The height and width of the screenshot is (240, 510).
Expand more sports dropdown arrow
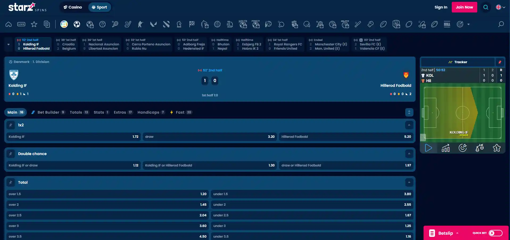tap(468, 24)
